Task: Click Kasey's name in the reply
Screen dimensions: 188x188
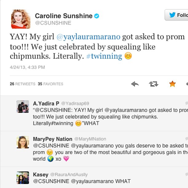Action: [41, 174]
